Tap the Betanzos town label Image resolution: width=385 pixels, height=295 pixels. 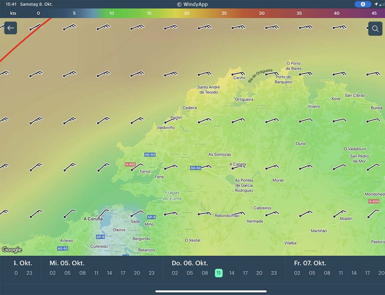(x=147, y=250)
